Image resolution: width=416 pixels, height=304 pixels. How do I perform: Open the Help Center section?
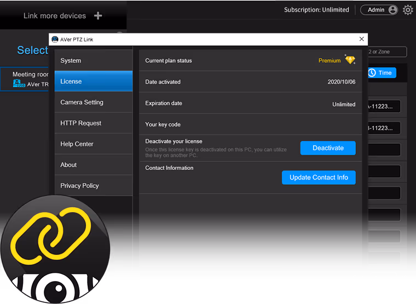coord(93,144)
